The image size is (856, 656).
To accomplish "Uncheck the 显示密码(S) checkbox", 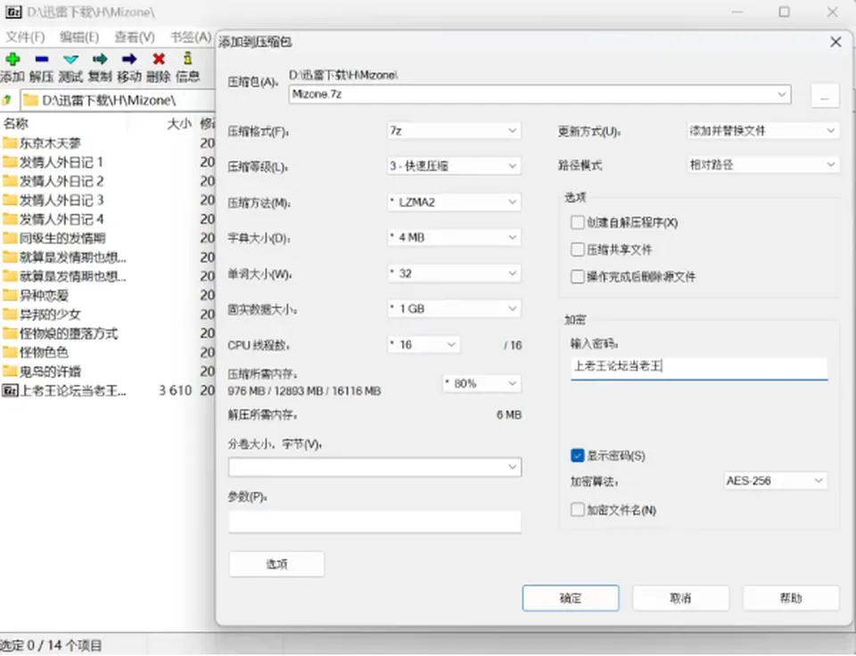I will 577,455.
